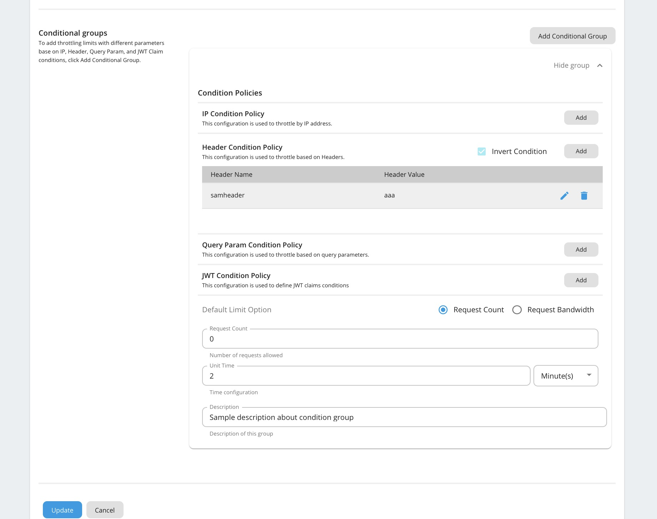The width and height of the screenshot is (657, 519).
Task: Add a JWT Condition Policy
Action: tap(581, 280)
